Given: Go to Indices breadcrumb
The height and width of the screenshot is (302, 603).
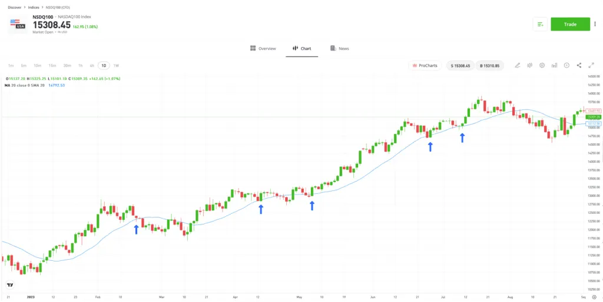Looking at the screenshot, I should (34, 7).
